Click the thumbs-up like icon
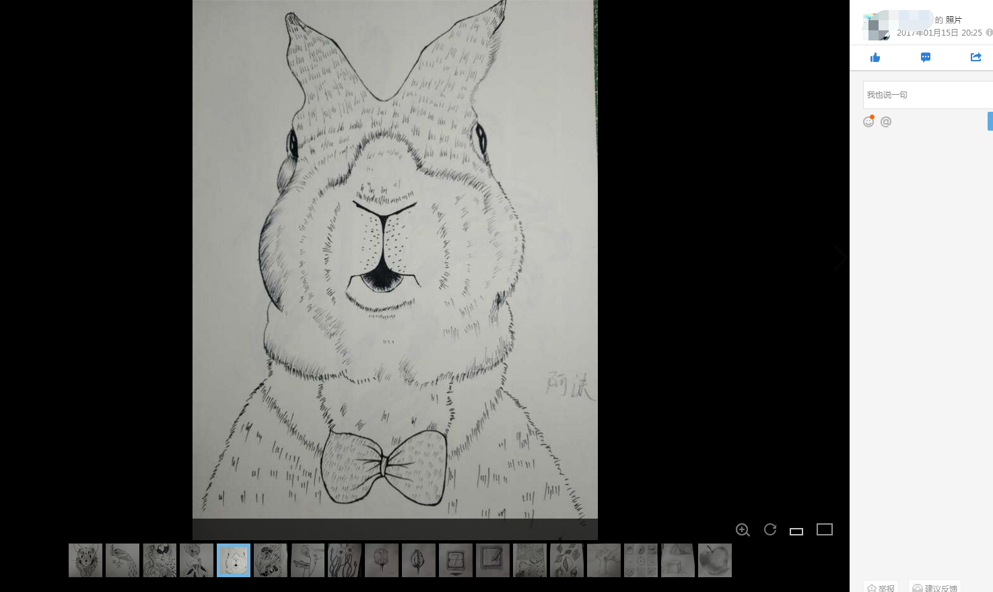993x592 pixels. pos(875,57)
